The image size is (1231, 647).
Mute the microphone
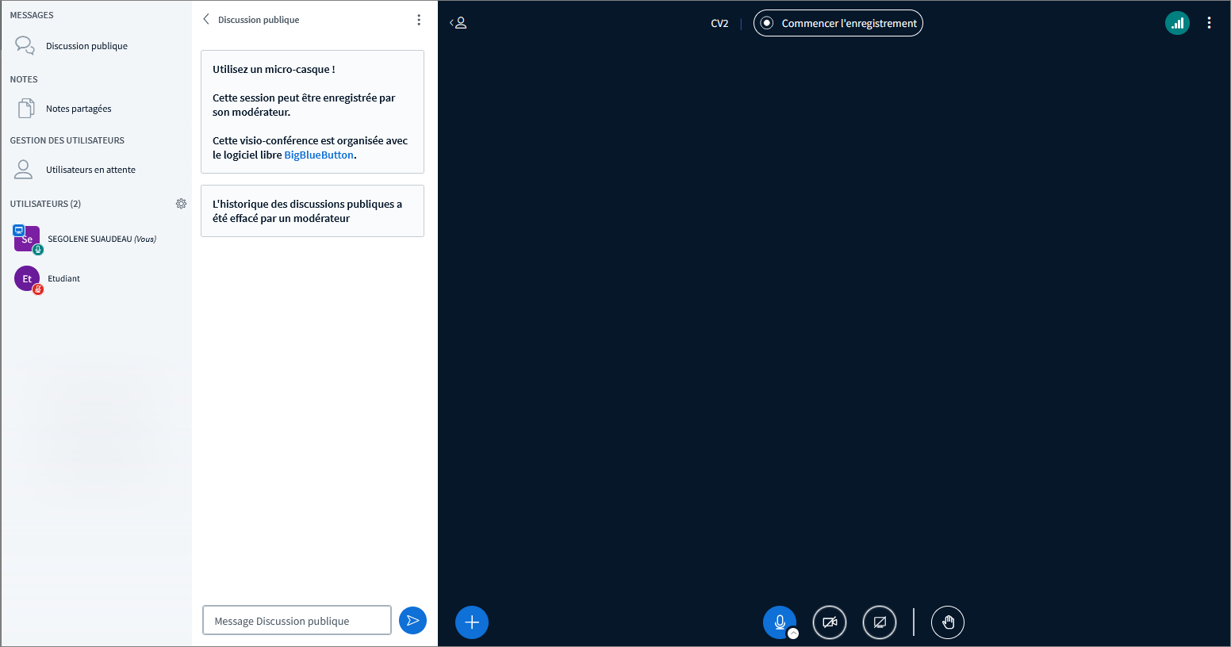(779, 622)
